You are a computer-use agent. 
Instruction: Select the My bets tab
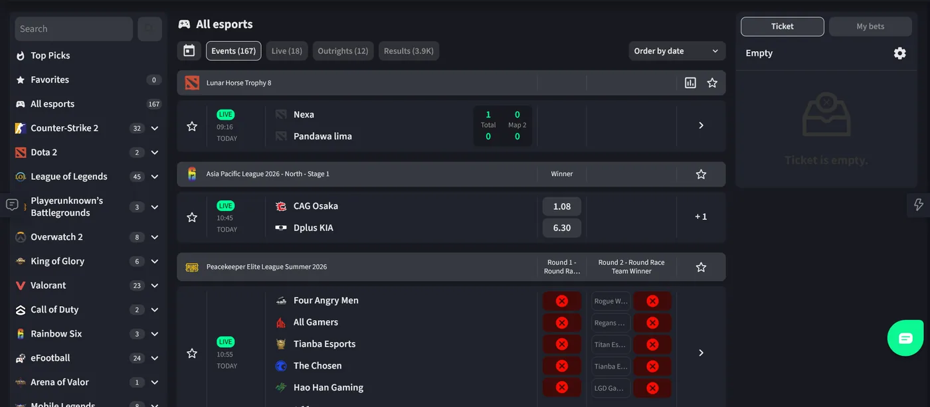870,27
